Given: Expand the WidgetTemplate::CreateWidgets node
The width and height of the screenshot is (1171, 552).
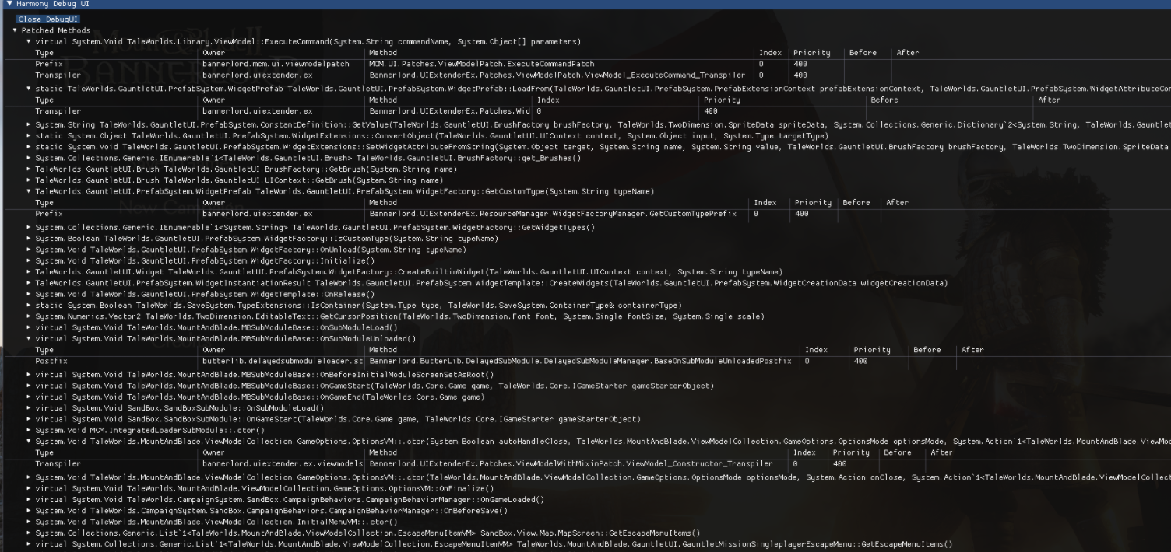Looking at the screenshot, I should 29,283.
